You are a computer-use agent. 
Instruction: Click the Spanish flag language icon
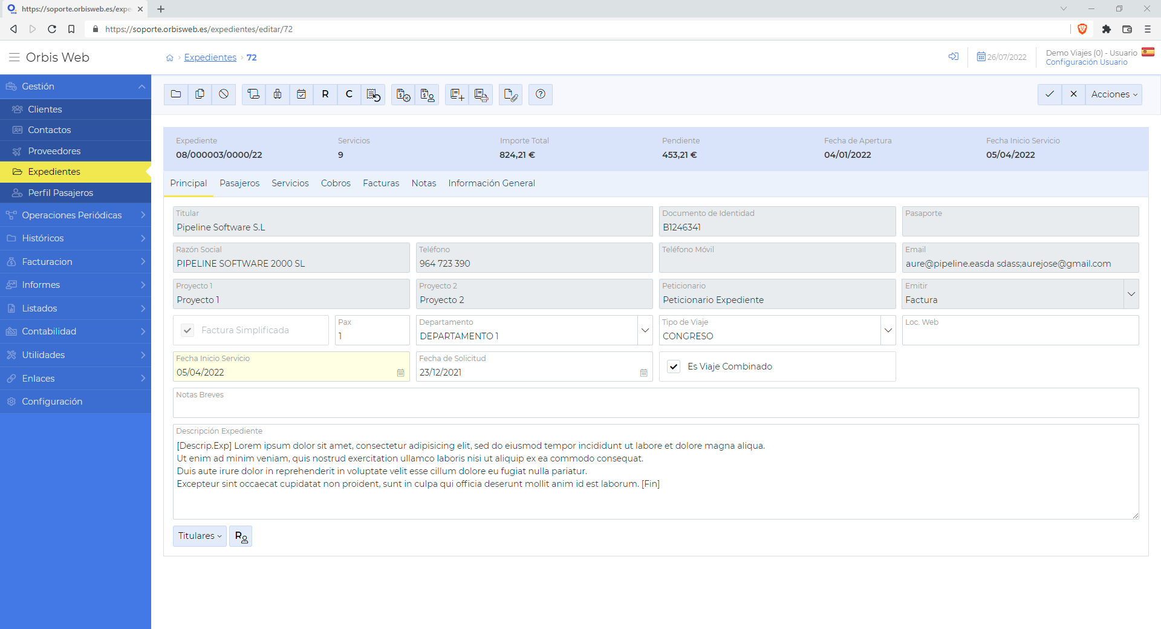[1148, 52]
